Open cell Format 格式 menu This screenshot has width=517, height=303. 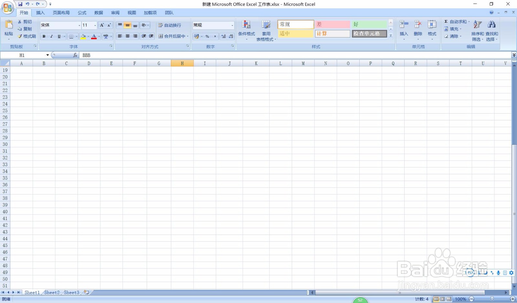(x=432, y=30)
